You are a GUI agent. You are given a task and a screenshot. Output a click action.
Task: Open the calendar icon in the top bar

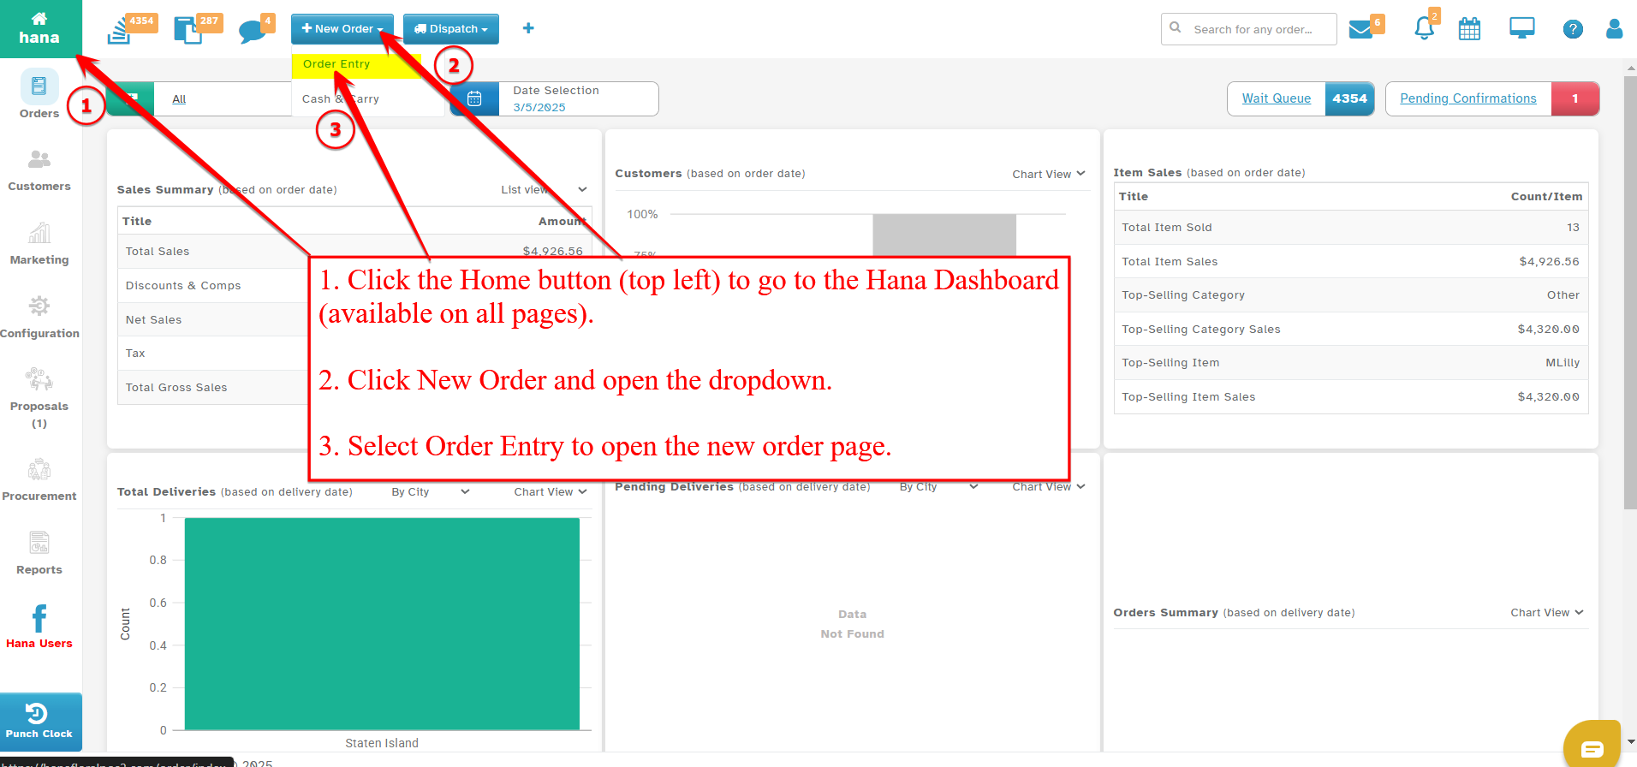(x=1469, y=29)
